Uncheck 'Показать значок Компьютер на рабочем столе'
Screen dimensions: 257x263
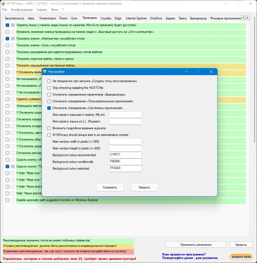tap(7, 38)
